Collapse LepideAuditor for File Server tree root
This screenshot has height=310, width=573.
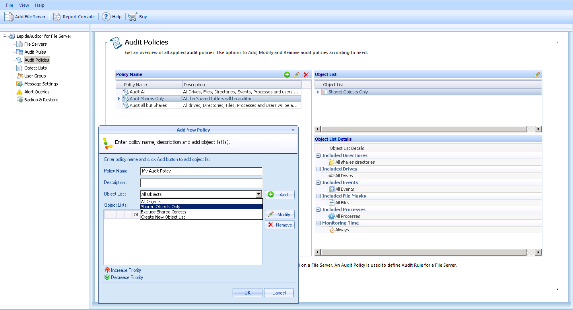pos(5,36)
